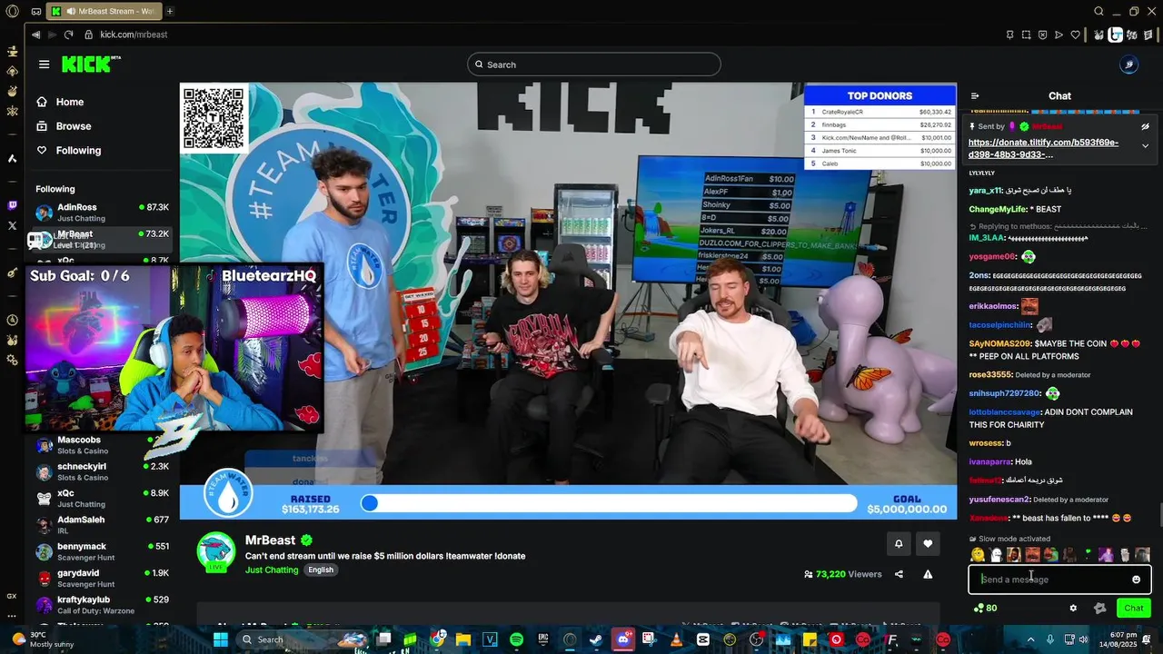The image size is (1163, 654).
Task: Click the site padlock security icon
Action: click(x=89, y=35)
